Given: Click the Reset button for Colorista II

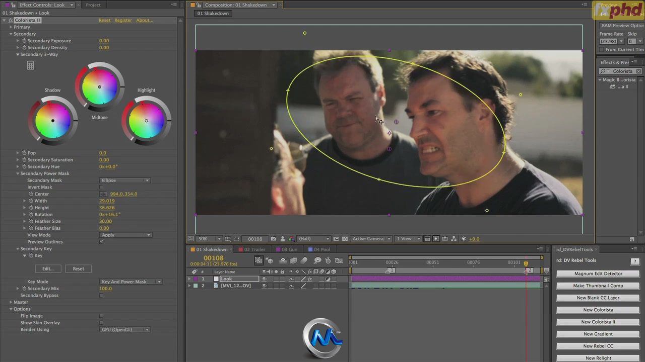Looking at the screenshot, I should pyautogui.click(x=104, y=20).
